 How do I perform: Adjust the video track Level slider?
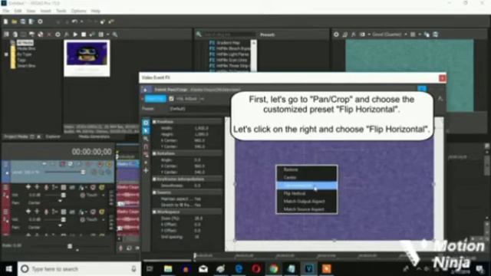click(83, 172)
